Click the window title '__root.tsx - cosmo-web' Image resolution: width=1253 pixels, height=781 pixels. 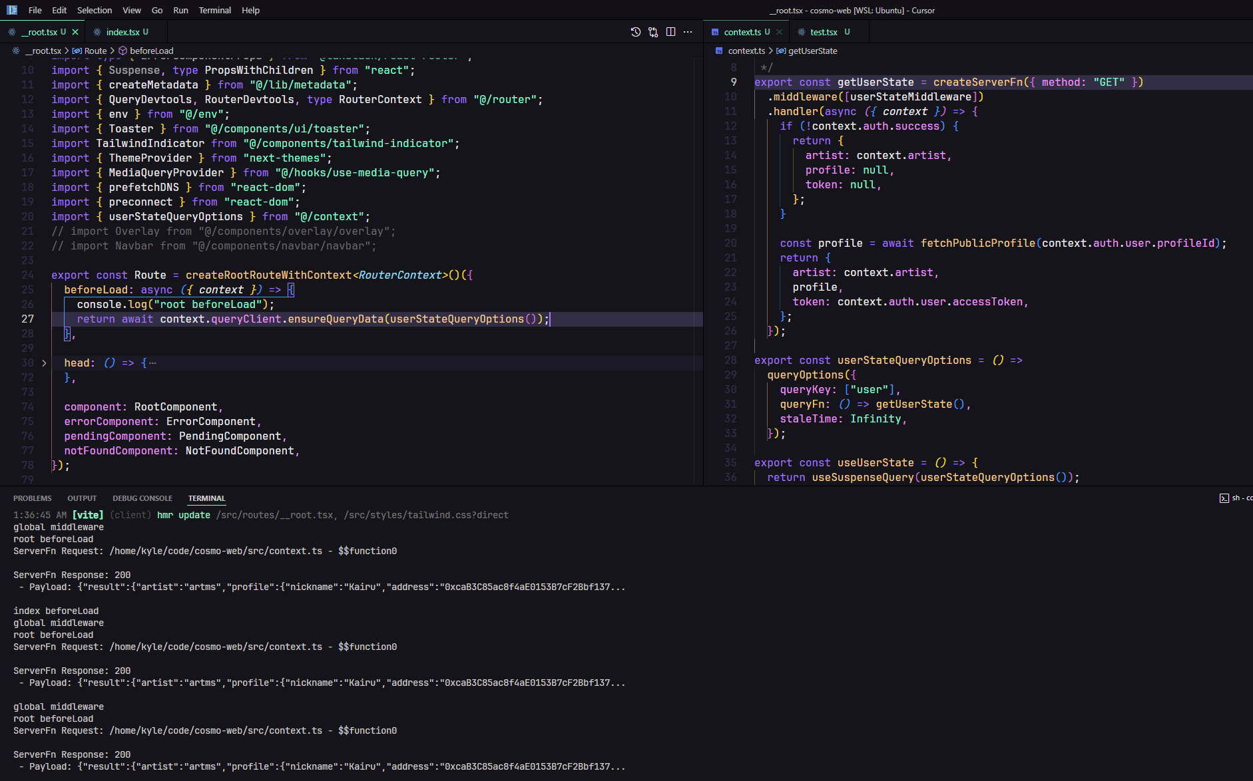pyautogui.click(x=852, y=10)
